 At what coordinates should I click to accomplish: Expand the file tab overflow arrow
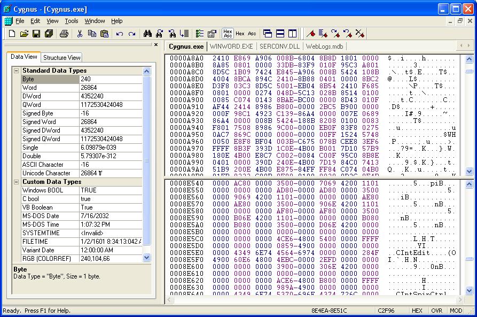point(468,47)
